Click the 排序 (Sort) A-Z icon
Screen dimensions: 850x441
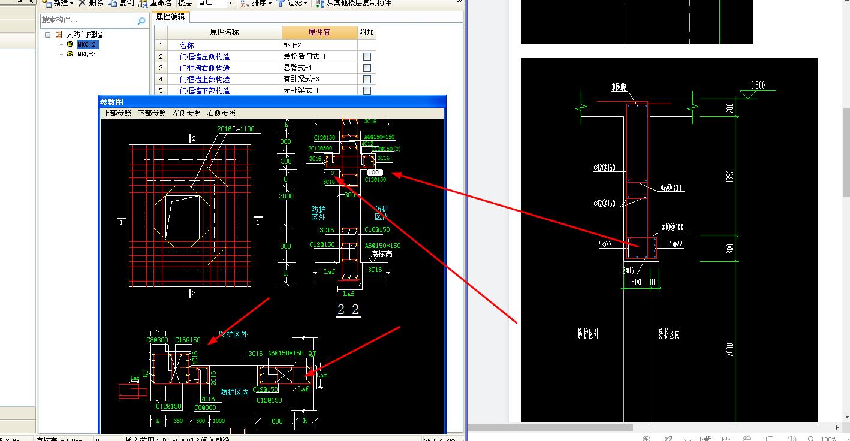(245, 3)
